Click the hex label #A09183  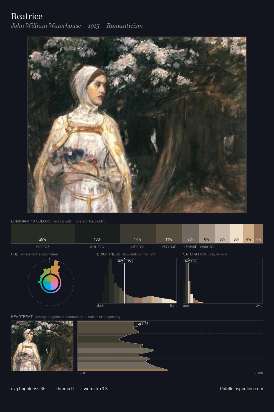[x=207, y=247]
